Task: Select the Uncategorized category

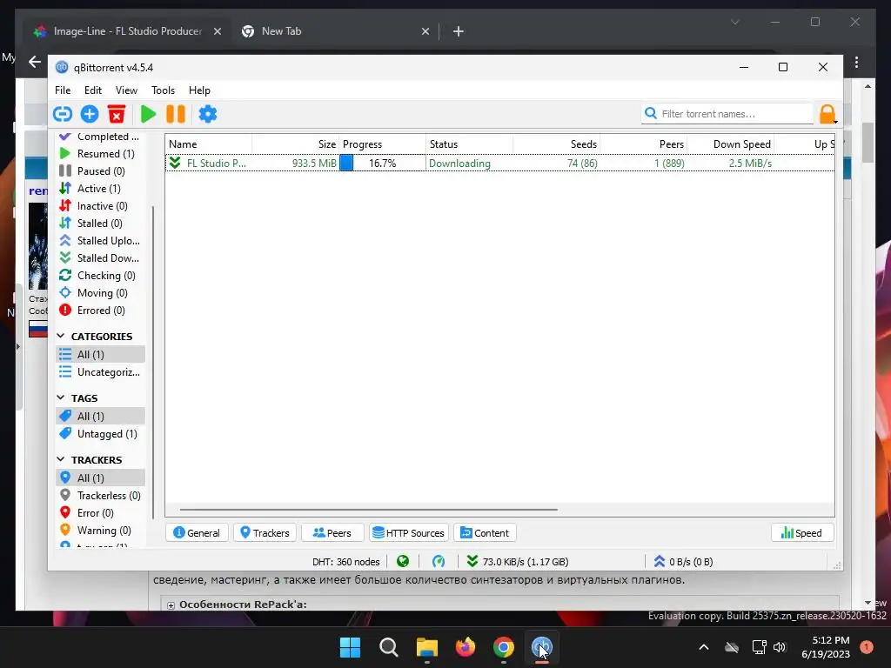Action: tap(101, 372)
